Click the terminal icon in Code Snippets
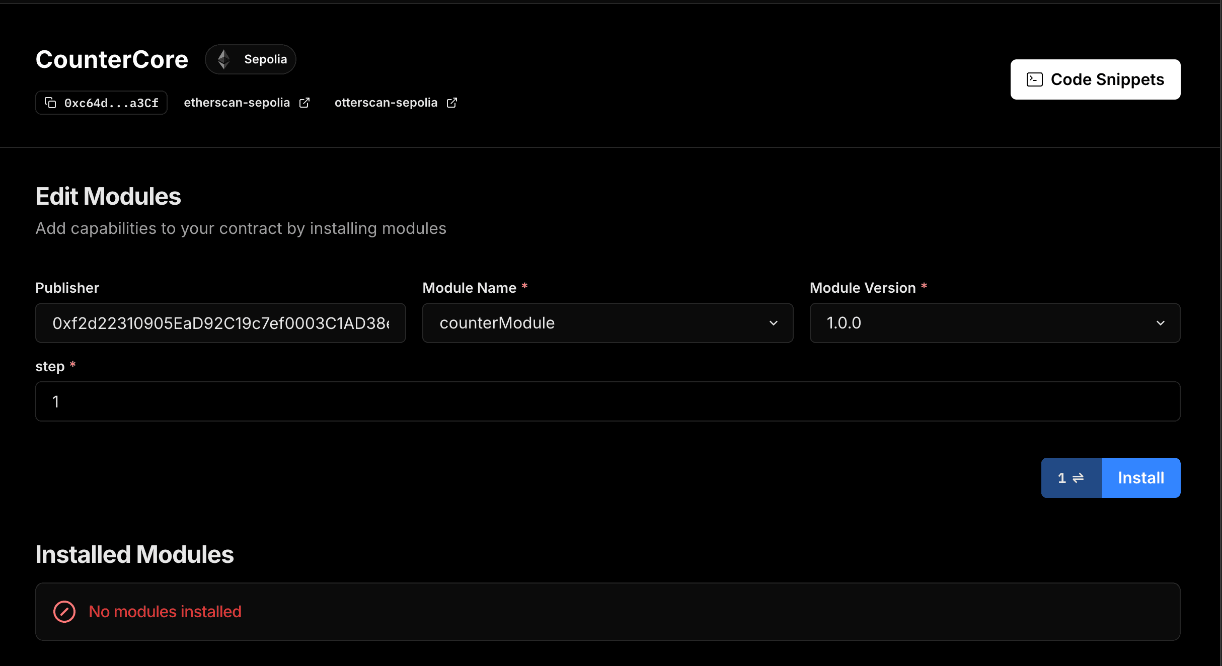Screen dimensions: 1222x666 tap(1035, 79)
